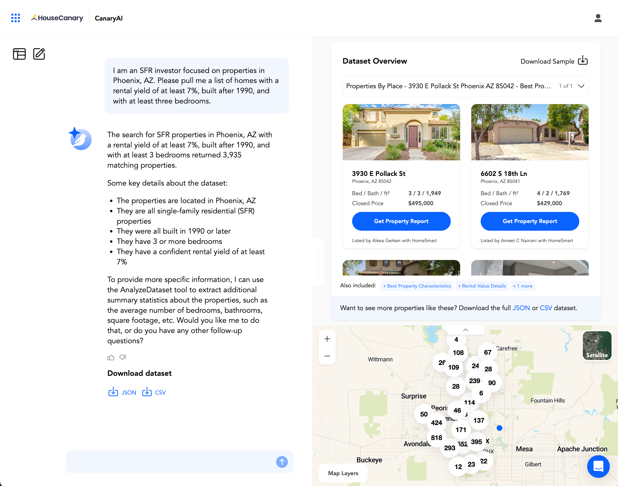Give the response a thumbs down

point(123,357)
